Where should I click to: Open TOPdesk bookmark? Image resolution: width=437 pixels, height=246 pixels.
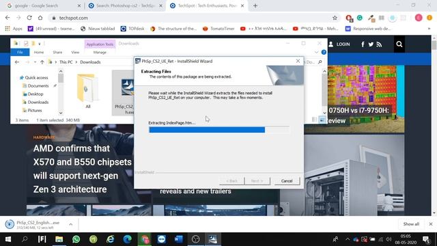[132, 29]
